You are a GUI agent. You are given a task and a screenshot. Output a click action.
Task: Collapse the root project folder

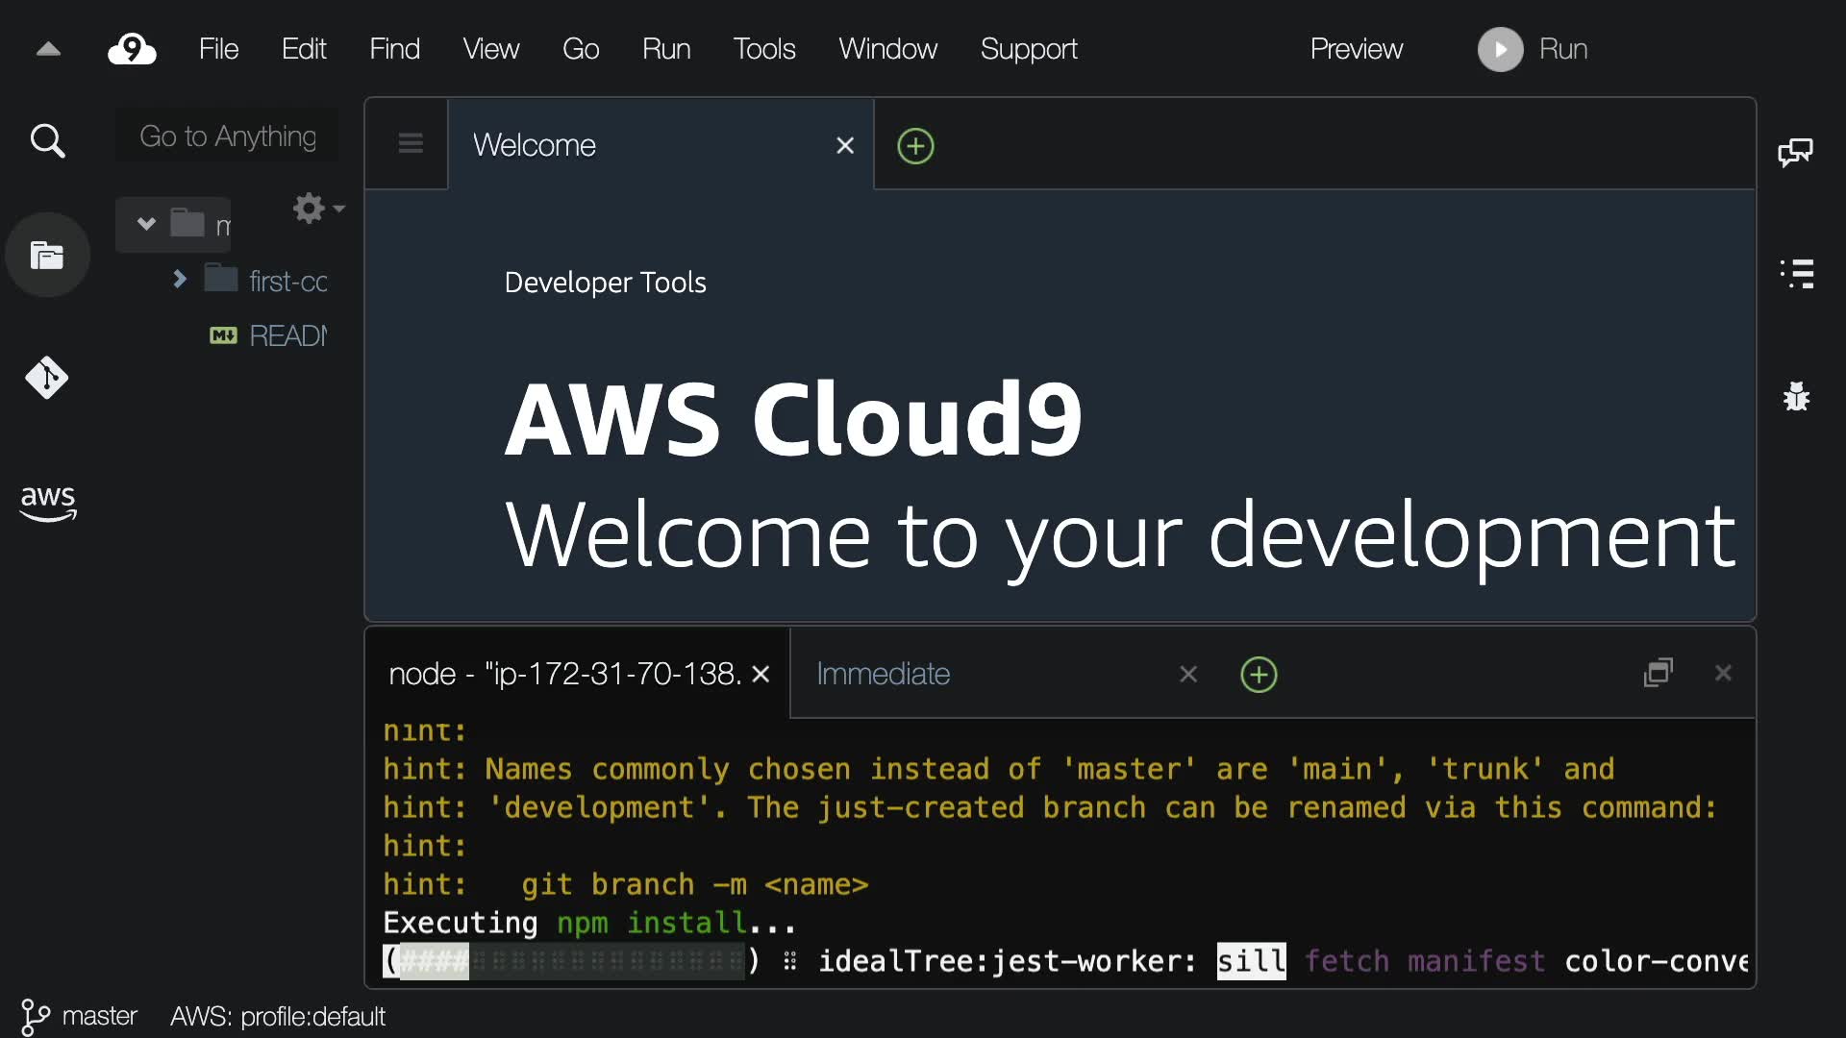click(x=146, y=224)
